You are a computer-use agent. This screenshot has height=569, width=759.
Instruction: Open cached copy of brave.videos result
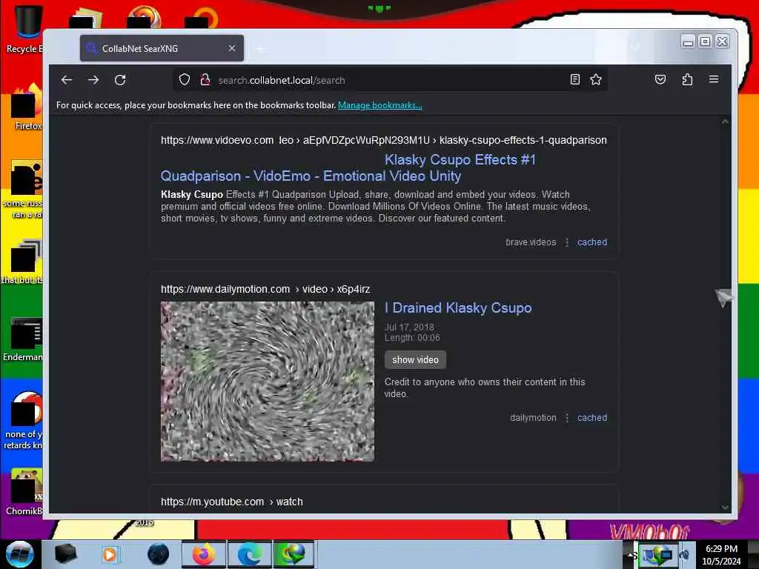[x=592, y=242]
